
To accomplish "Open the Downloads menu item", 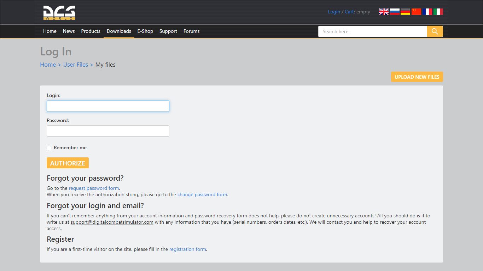I will [119, 31].
